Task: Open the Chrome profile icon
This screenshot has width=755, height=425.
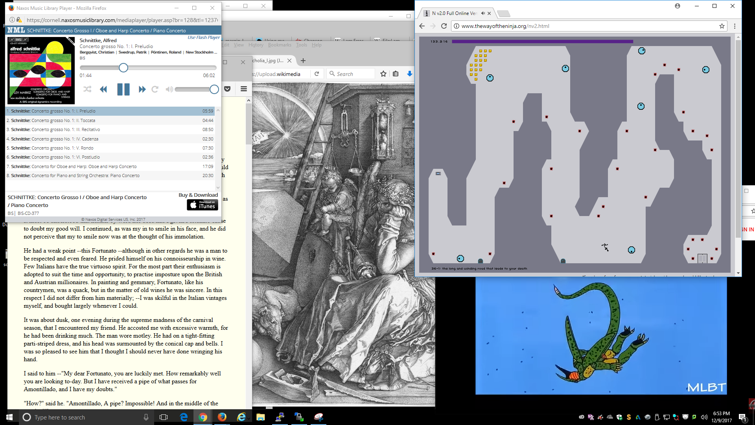Action: point(677,6)
